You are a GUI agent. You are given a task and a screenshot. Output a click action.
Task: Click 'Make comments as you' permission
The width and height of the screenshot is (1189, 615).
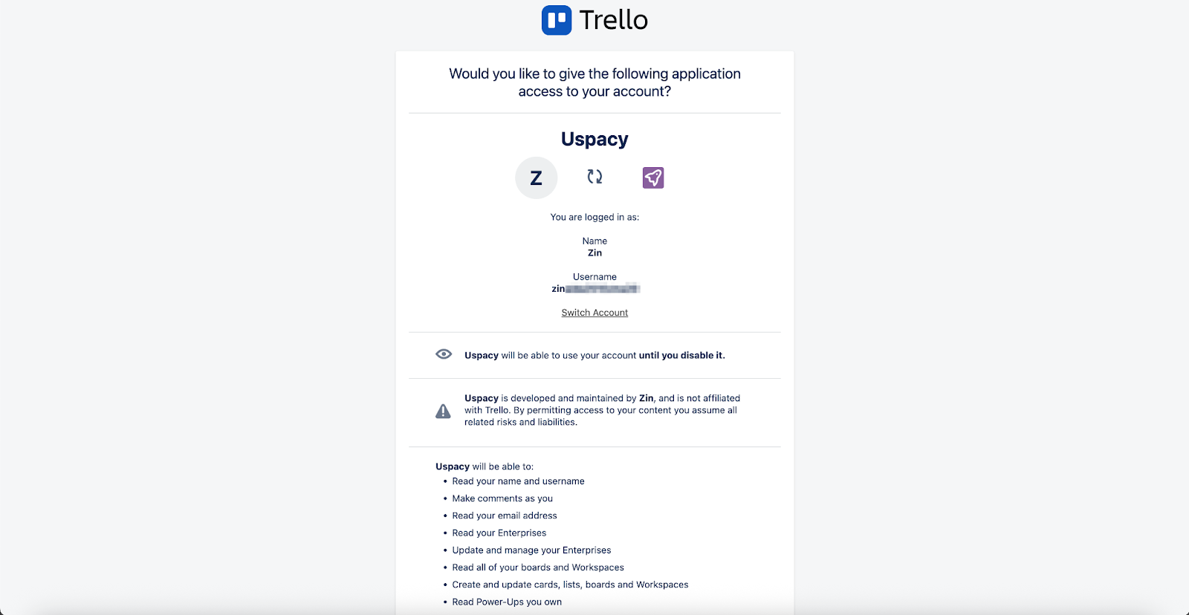pos(502,498)
